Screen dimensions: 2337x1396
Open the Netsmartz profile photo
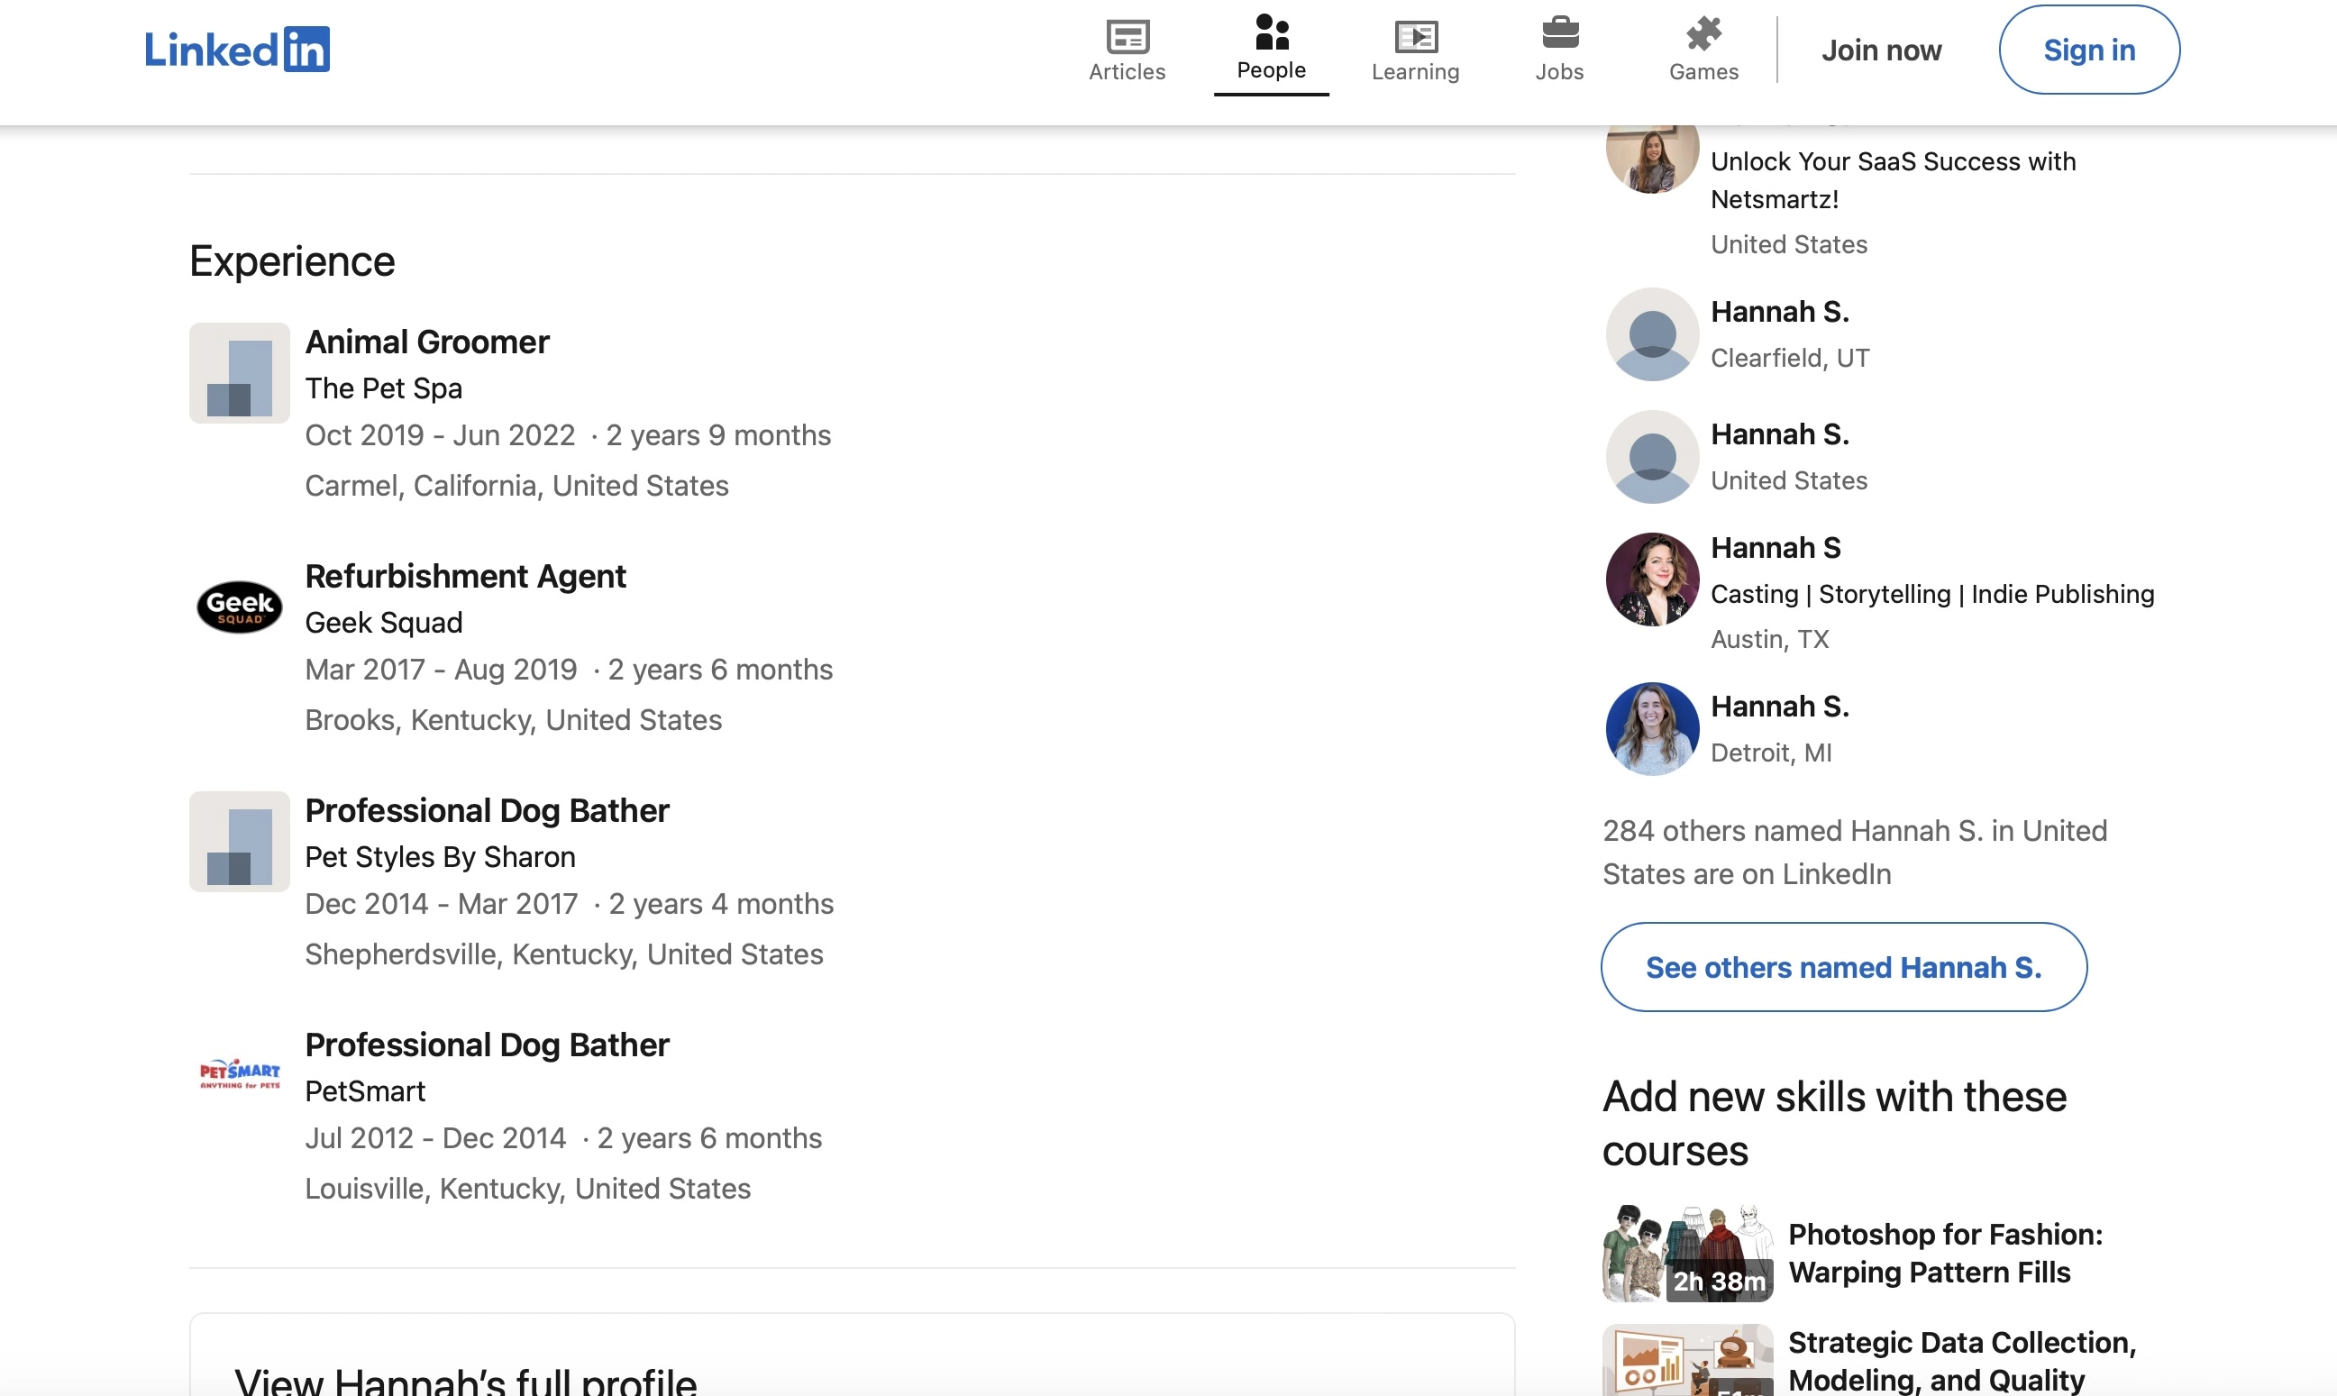coord(1652,158)
